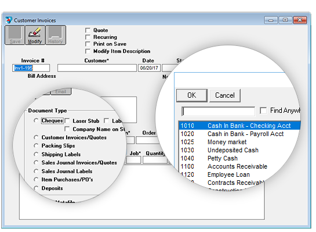Click the account search text box
316x232 pixels.
tap(218, 112)
